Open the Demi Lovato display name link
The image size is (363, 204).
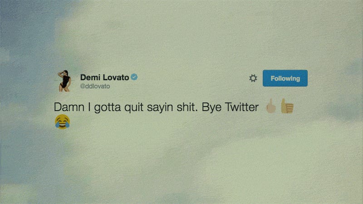pos(105,77)
